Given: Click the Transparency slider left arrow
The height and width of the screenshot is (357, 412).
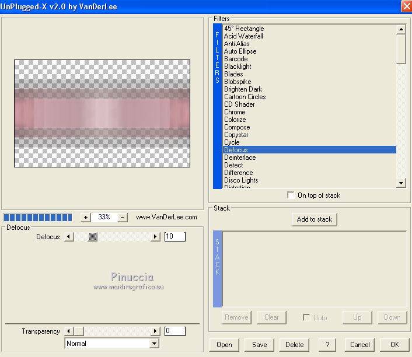Looking at the screenshot, I should [x=69, y=331].
